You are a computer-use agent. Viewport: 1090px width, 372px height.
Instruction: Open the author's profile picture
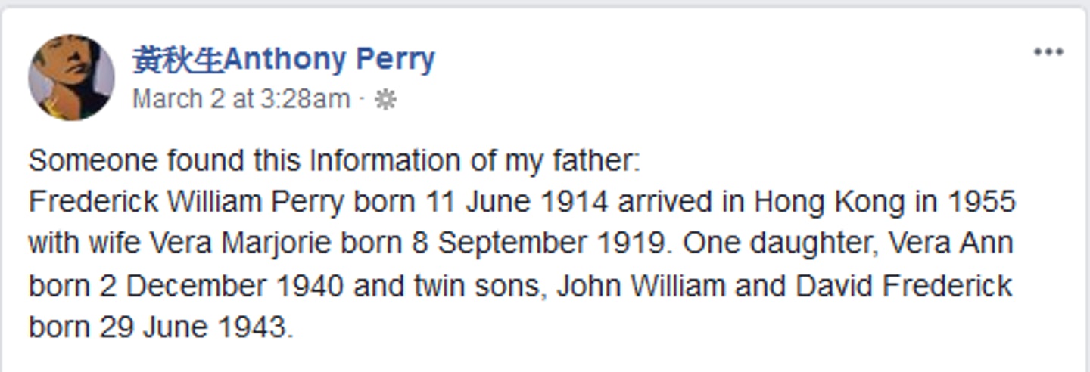[71, 77]
